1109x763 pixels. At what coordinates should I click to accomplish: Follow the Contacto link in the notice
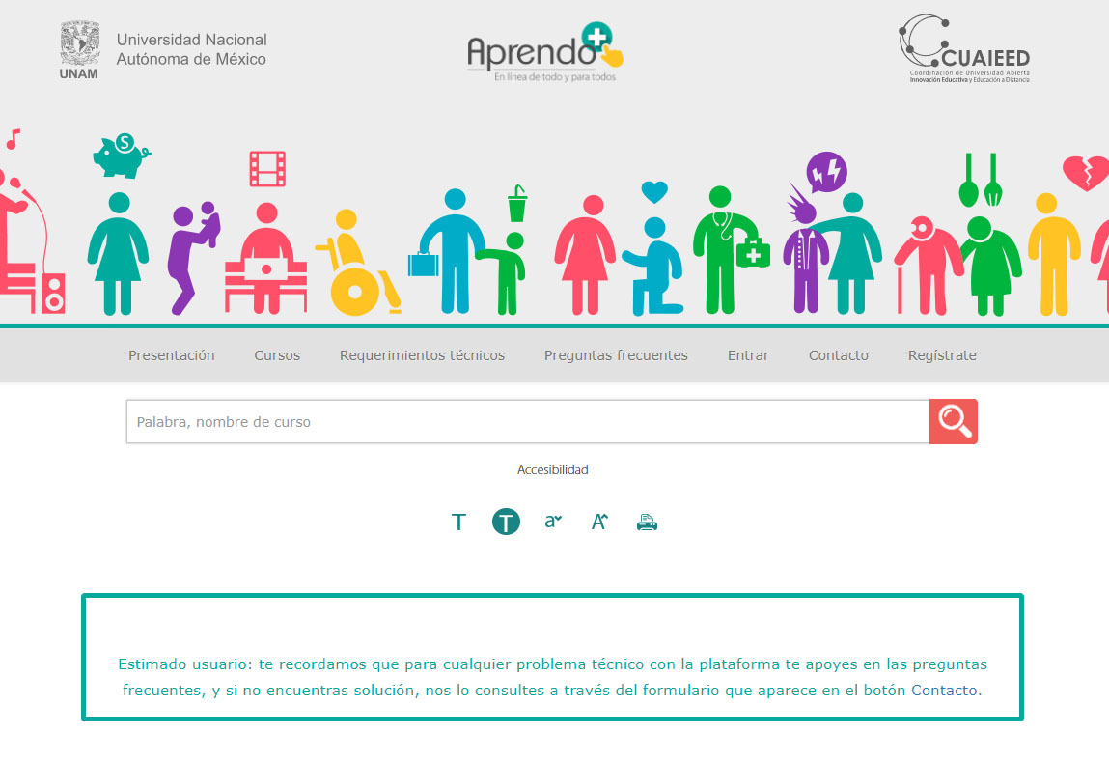click(944, 690)
